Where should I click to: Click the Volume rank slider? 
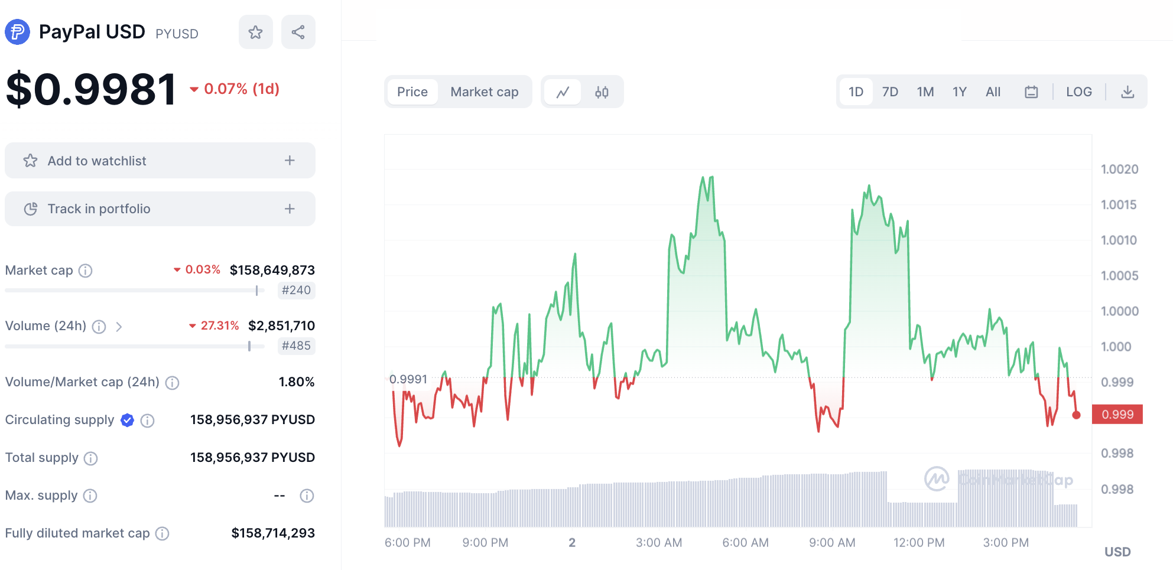(x=135, y=346)
